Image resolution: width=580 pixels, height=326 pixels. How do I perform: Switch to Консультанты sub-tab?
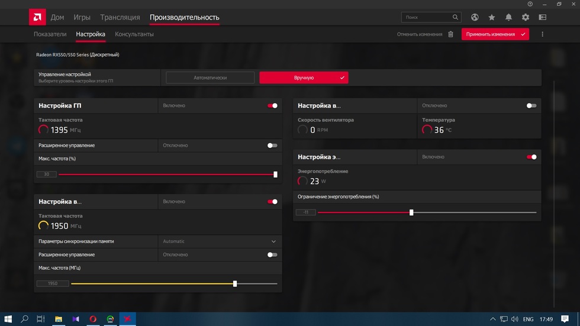[x=134, y=34]
